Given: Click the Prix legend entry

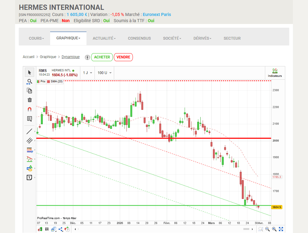Looking at the screenshot, I should pyautogui.click(x=41, y=81).
